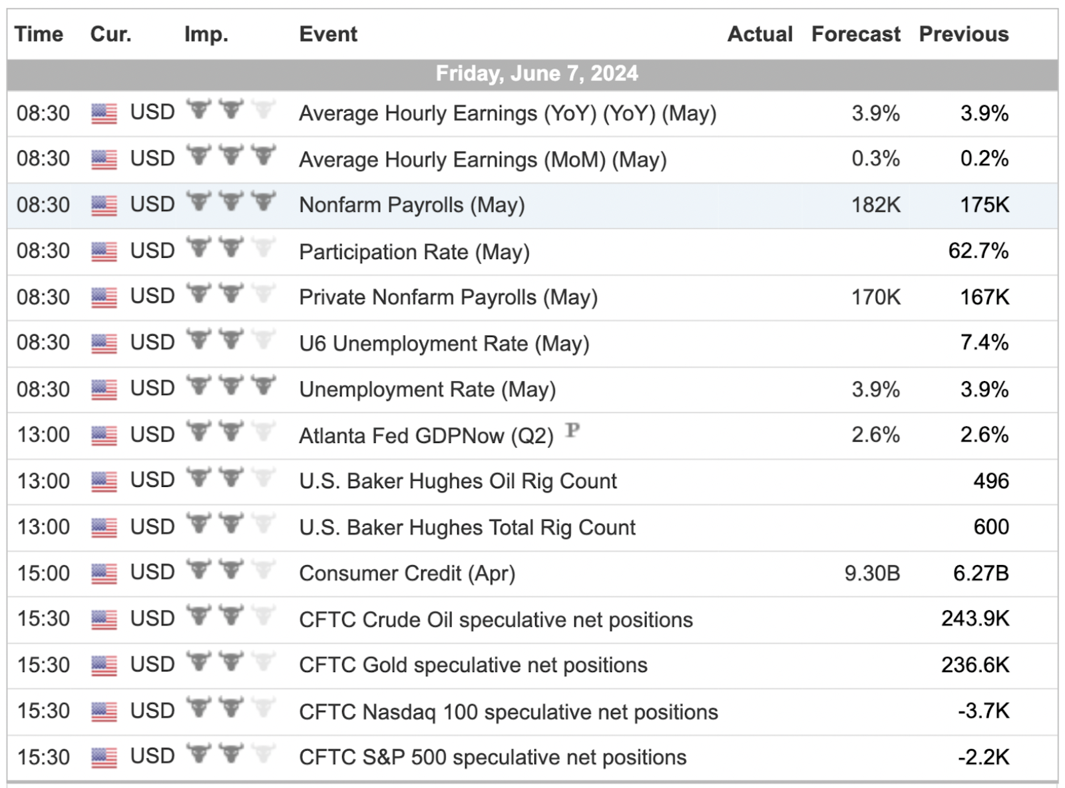Open Average Hourly Earnings (YoY) event
This screenshot has height=788, width=1065.
pos(508,113)
